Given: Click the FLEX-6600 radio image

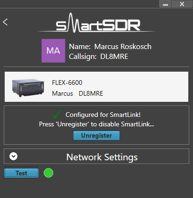Looking at the screenshot, I should point(28,88).
